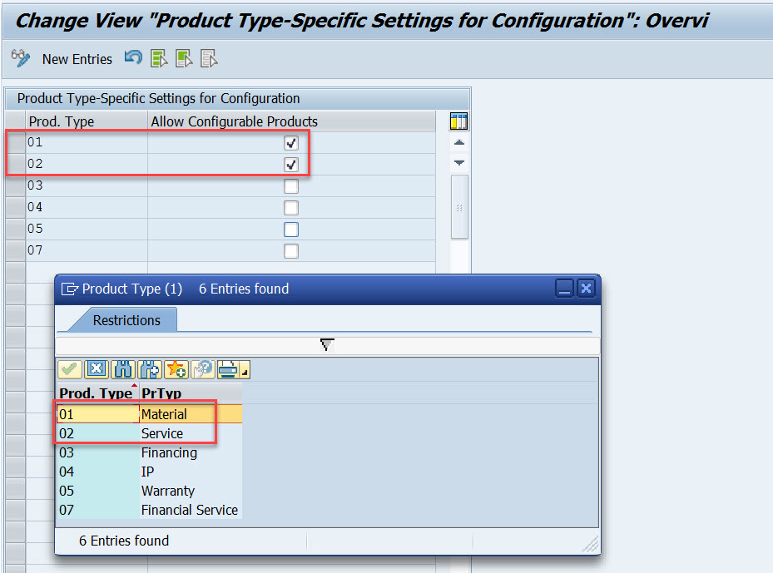Open the filter restrictions funnel control
The height and width of the screenshot is (573, 773).
tap(326, 343)
